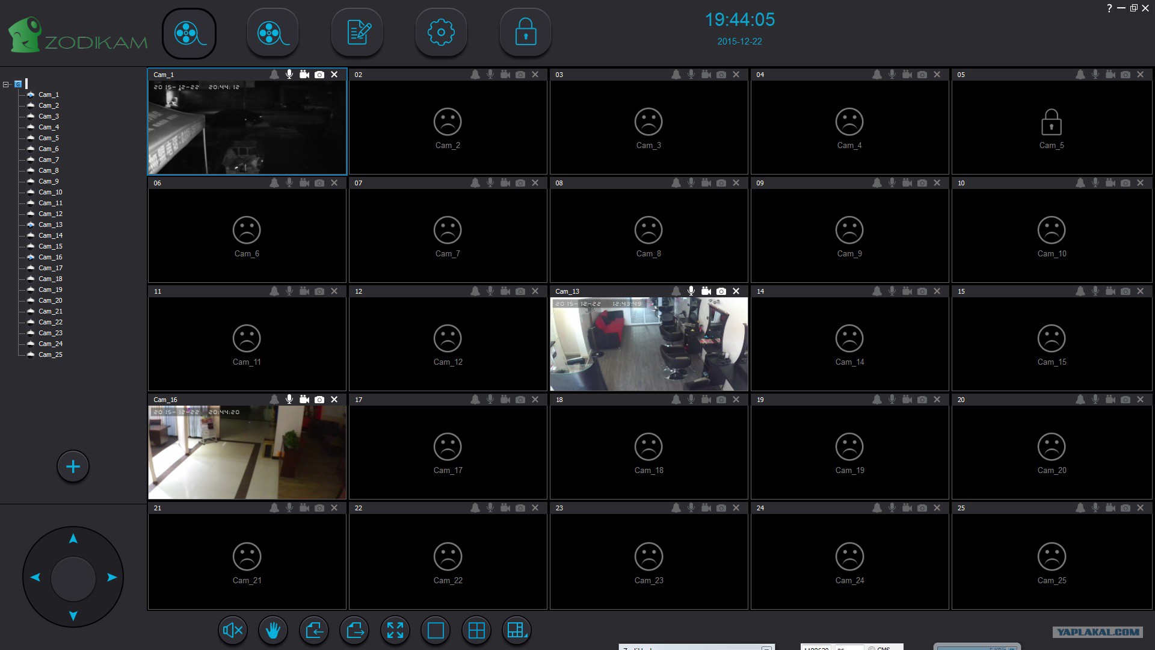
Task: Select Cam_25 in the device tree
Action: click(x=50, y=354)
